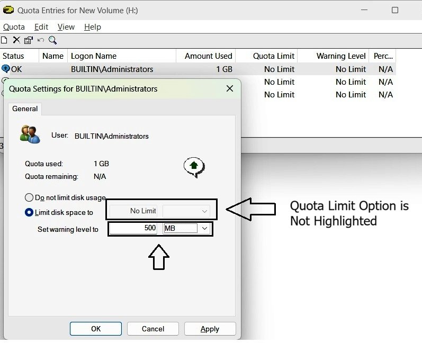Click the No Limit quota value field
The height and width of the screenshot is (343, 422).
[x=133, y=211]
